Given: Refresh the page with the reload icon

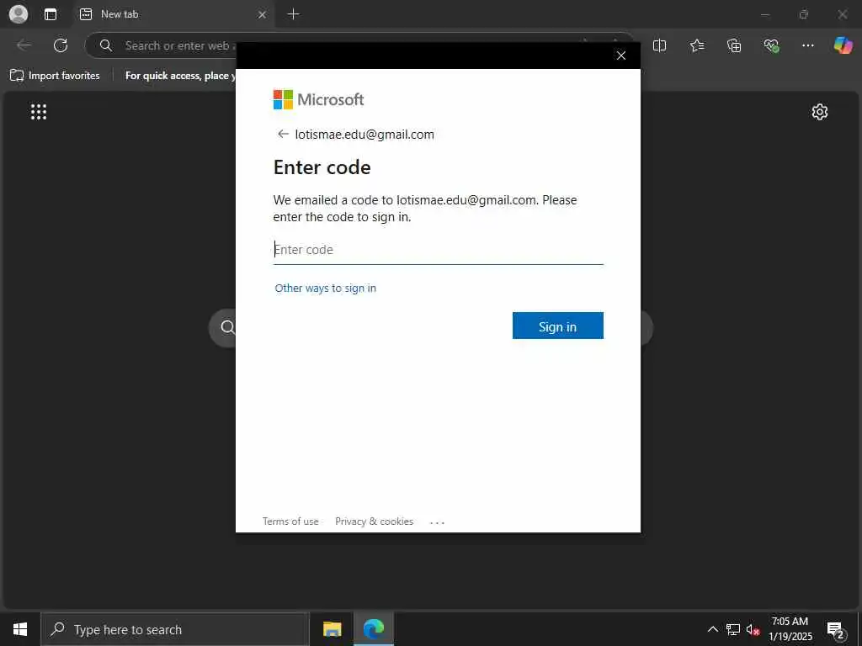Looking at the screenshot, I should click(x=61, y=45).
